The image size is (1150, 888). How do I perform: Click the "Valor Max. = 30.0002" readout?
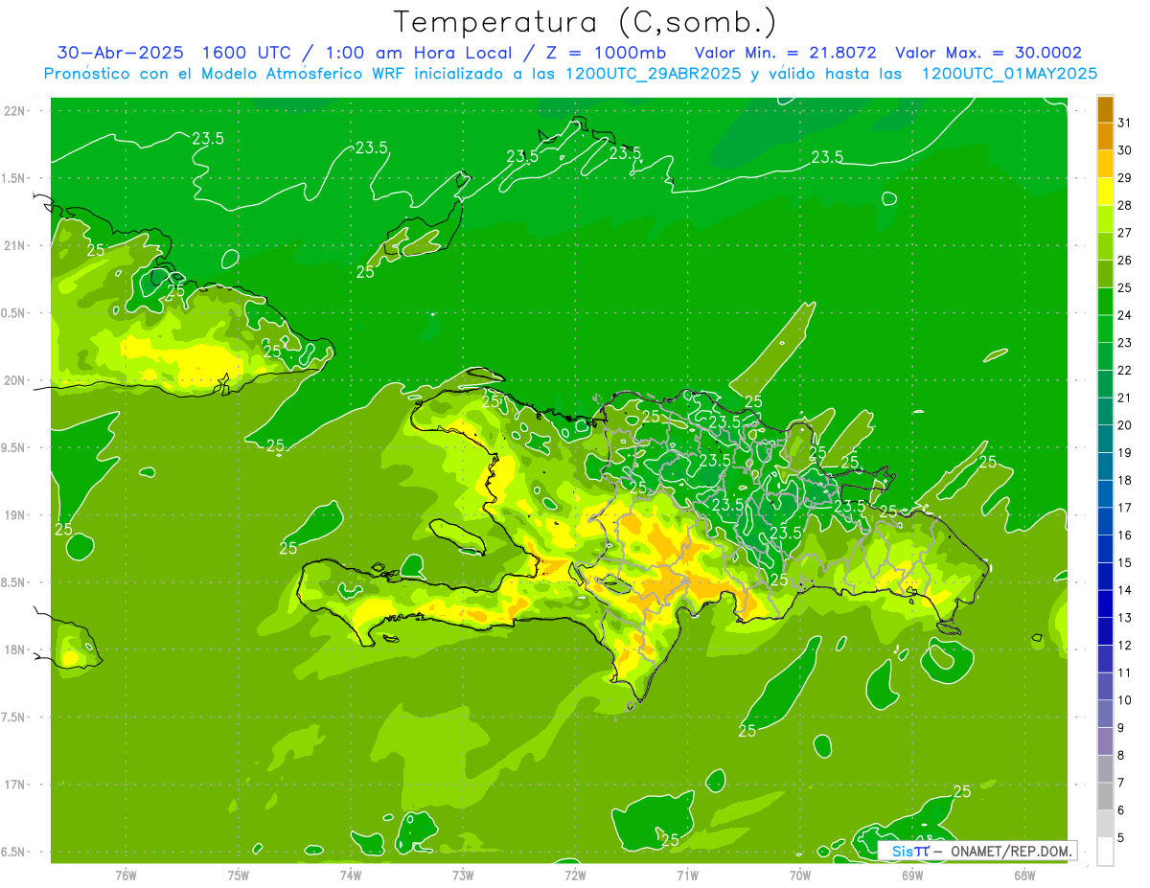click(989, 53)
